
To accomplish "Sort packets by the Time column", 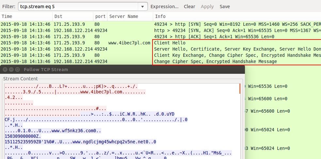I will (26, 16).
